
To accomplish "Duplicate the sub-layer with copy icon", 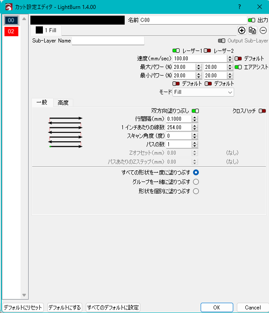I will [x=252, y=30].
